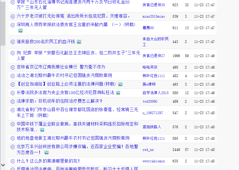Open author profile twd2009G
This screenshot has width=239, height=170.
[150, 101]
